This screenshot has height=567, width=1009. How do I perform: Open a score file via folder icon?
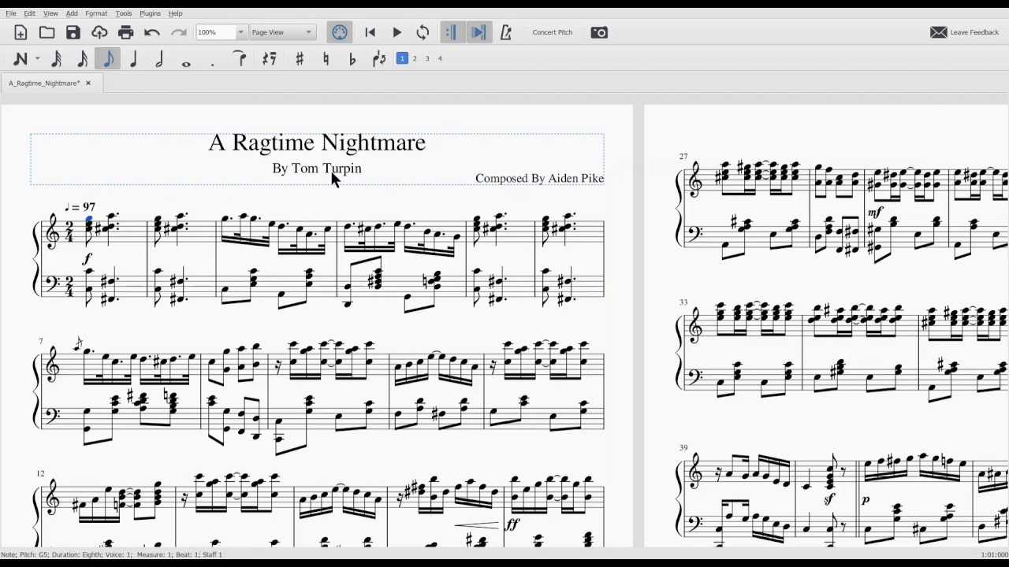(47, 32)
